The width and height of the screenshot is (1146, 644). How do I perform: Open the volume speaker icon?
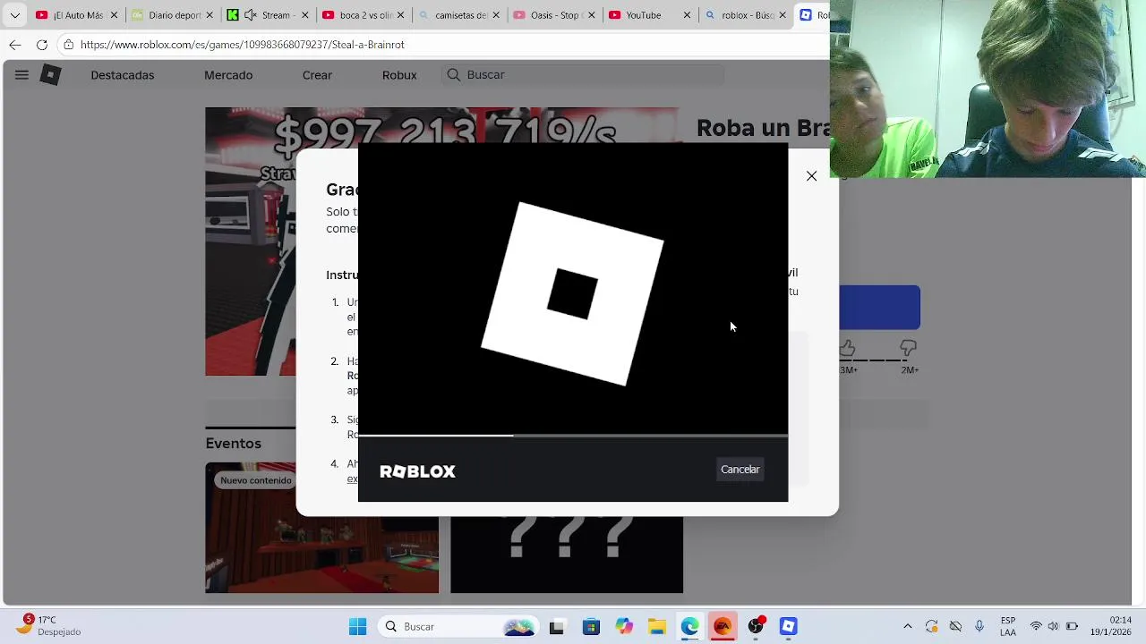(1053, 627)
